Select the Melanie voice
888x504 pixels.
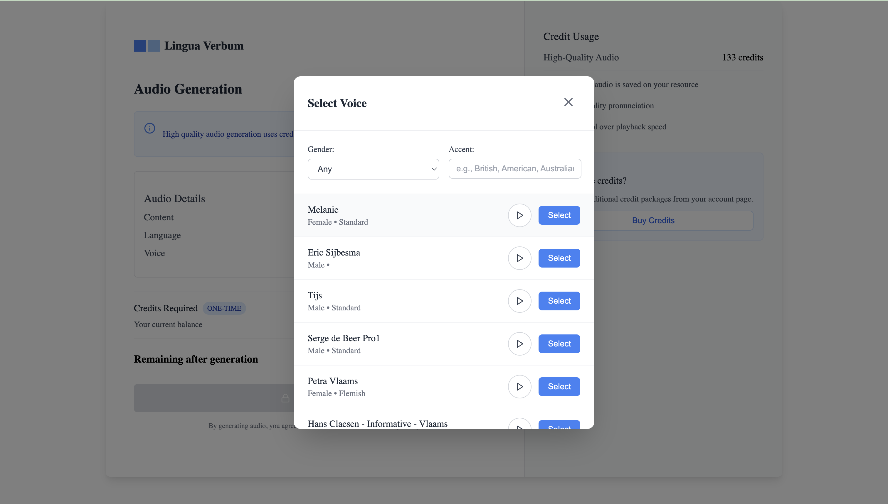pyautogui.click(x=559, y=215)
